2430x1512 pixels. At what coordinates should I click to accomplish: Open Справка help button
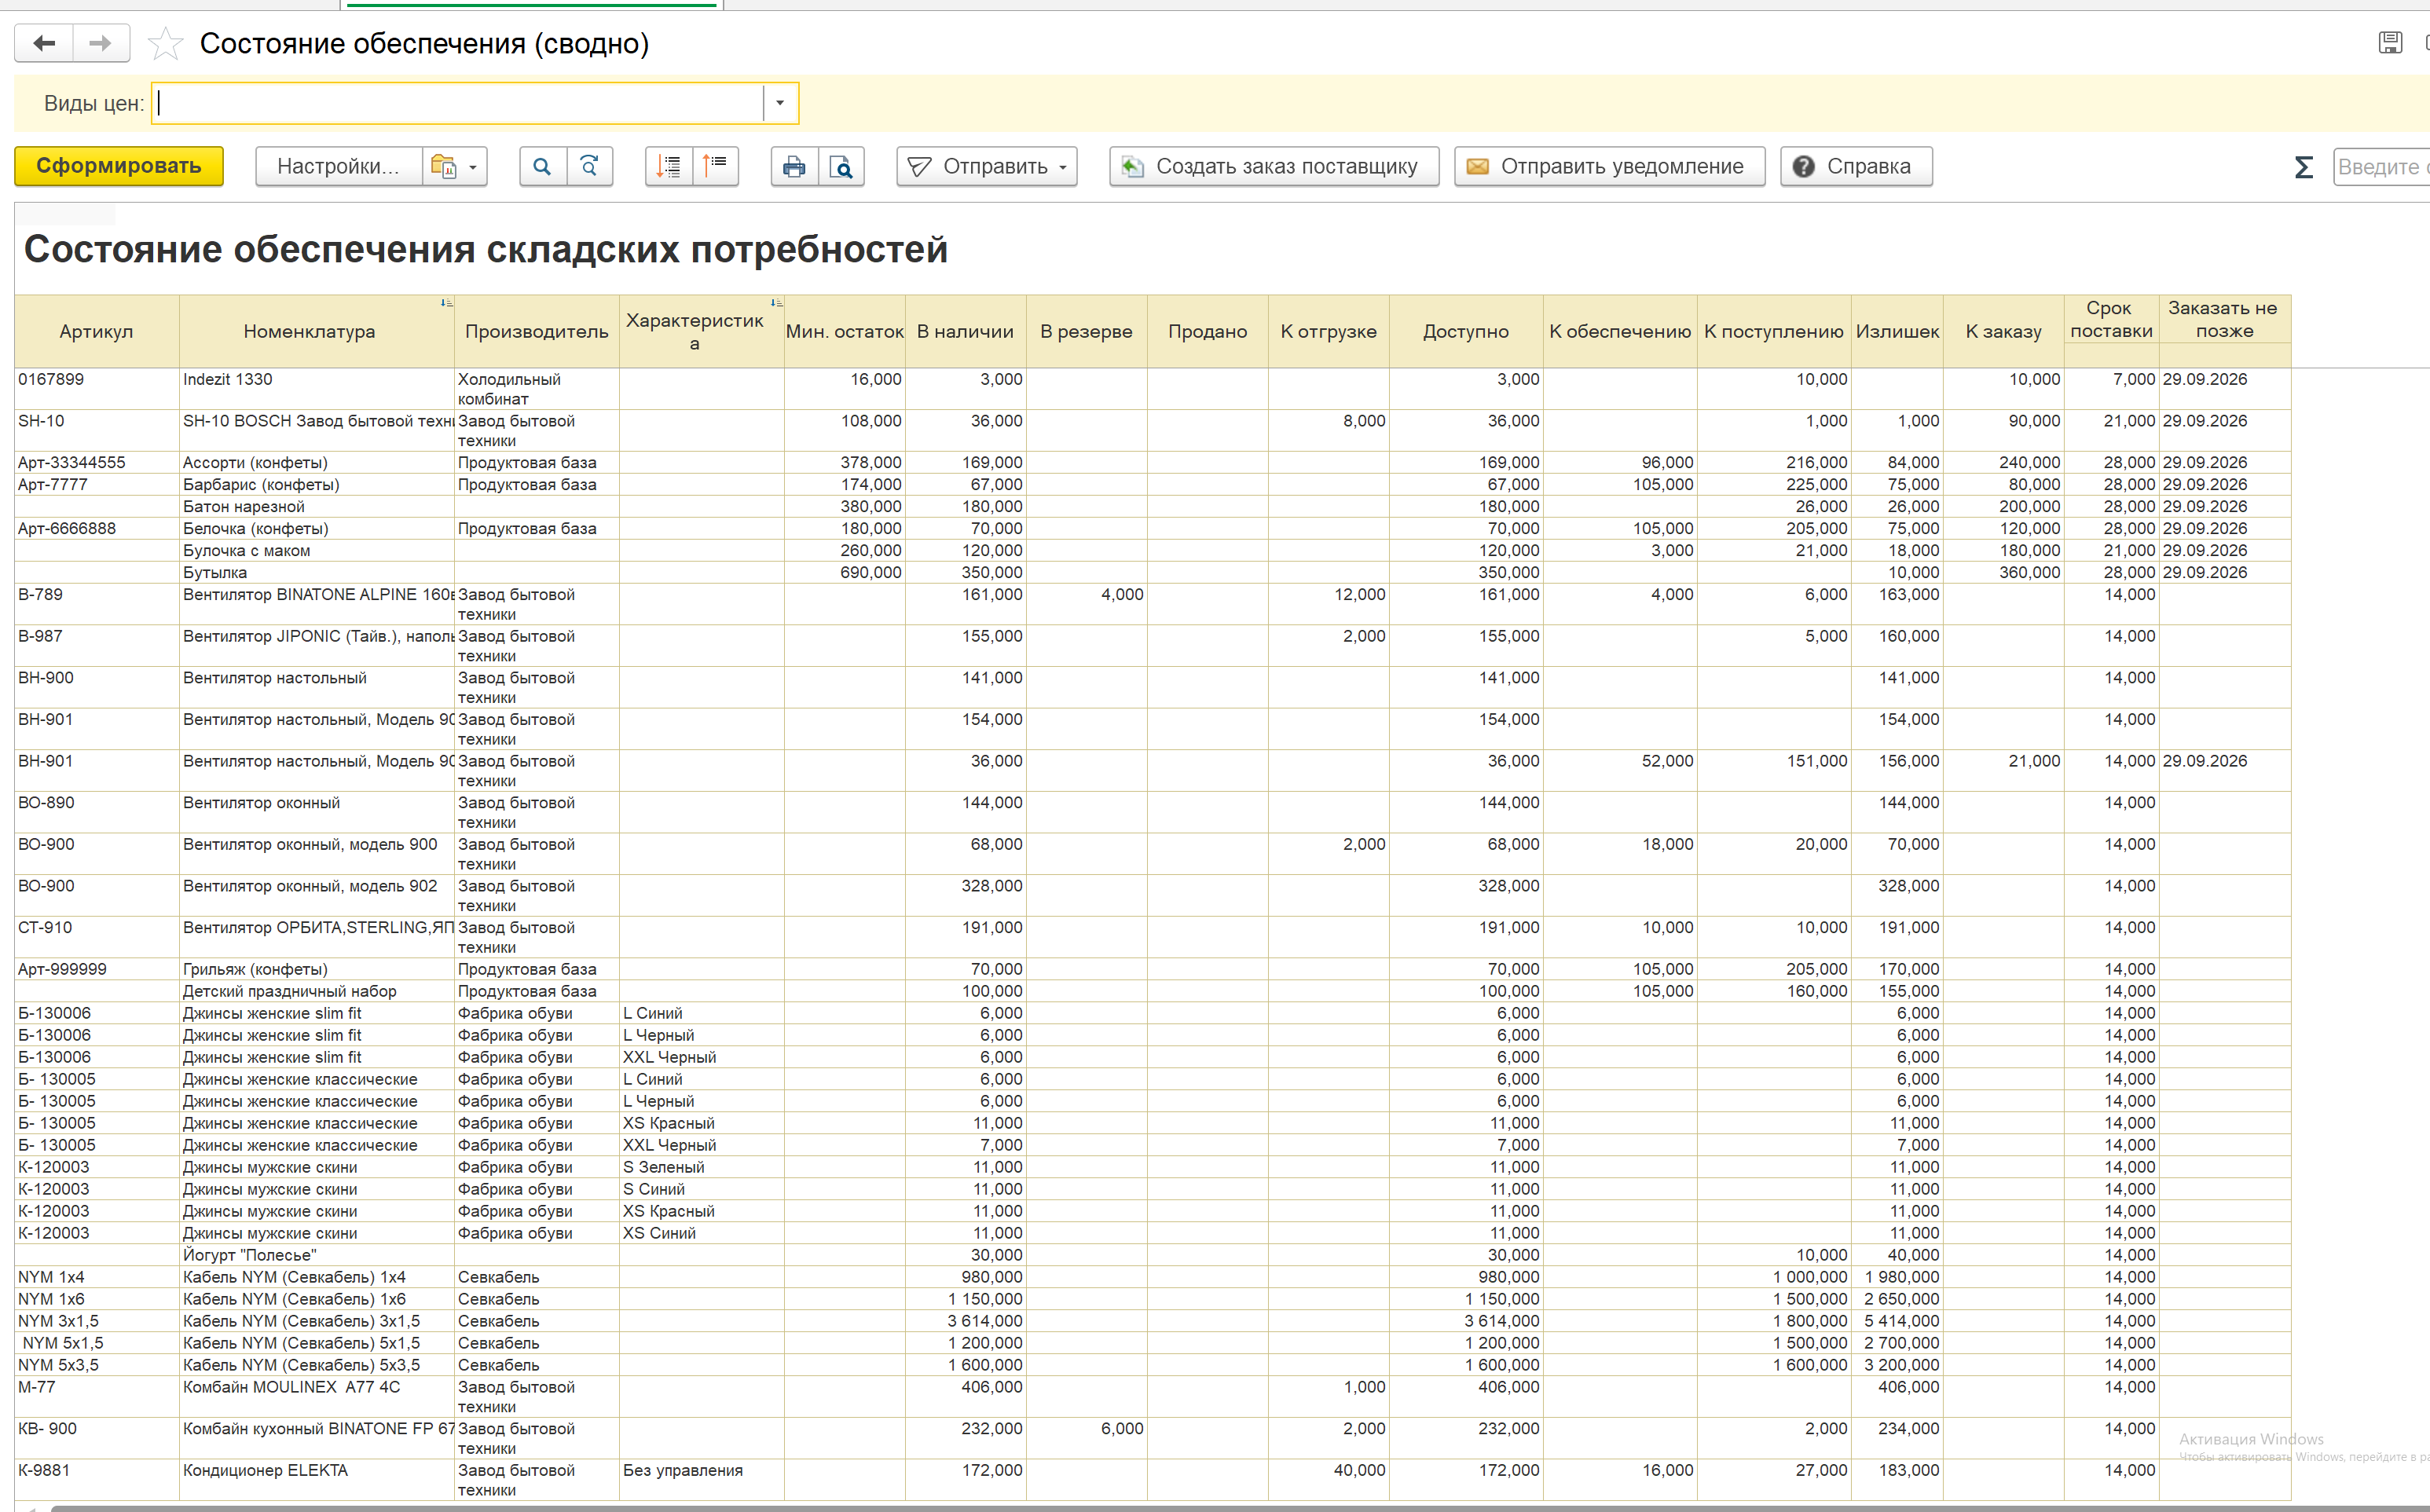point(1856,166)
